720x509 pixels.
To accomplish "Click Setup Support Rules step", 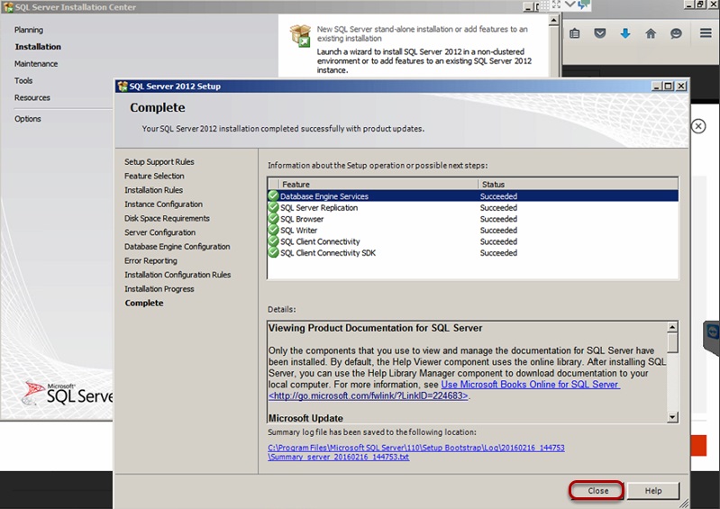I will 159,161.
